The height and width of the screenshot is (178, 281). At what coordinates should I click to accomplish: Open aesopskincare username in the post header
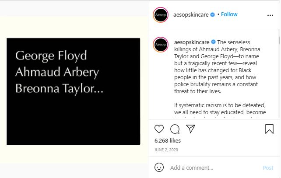point(191,14)
